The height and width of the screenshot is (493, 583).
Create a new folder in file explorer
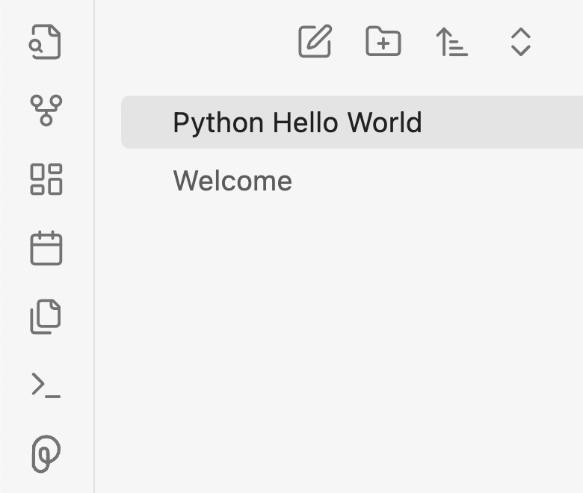pyautogui.click(x=383, y=42)
